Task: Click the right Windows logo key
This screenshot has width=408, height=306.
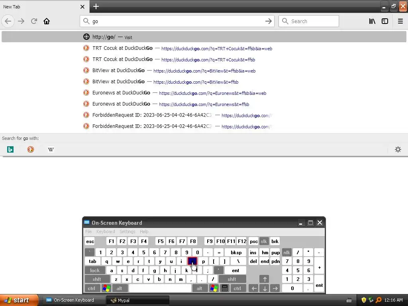Action: pyautogui.click(x=214, y=288)
